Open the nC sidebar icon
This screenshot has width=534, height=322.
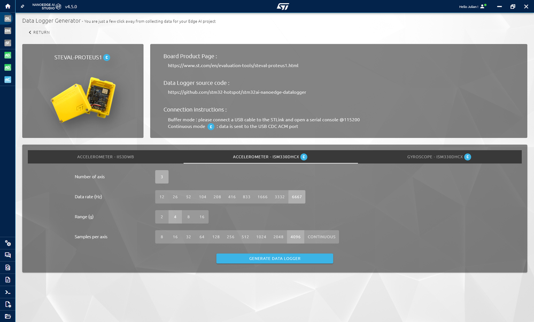pos(7,80)
